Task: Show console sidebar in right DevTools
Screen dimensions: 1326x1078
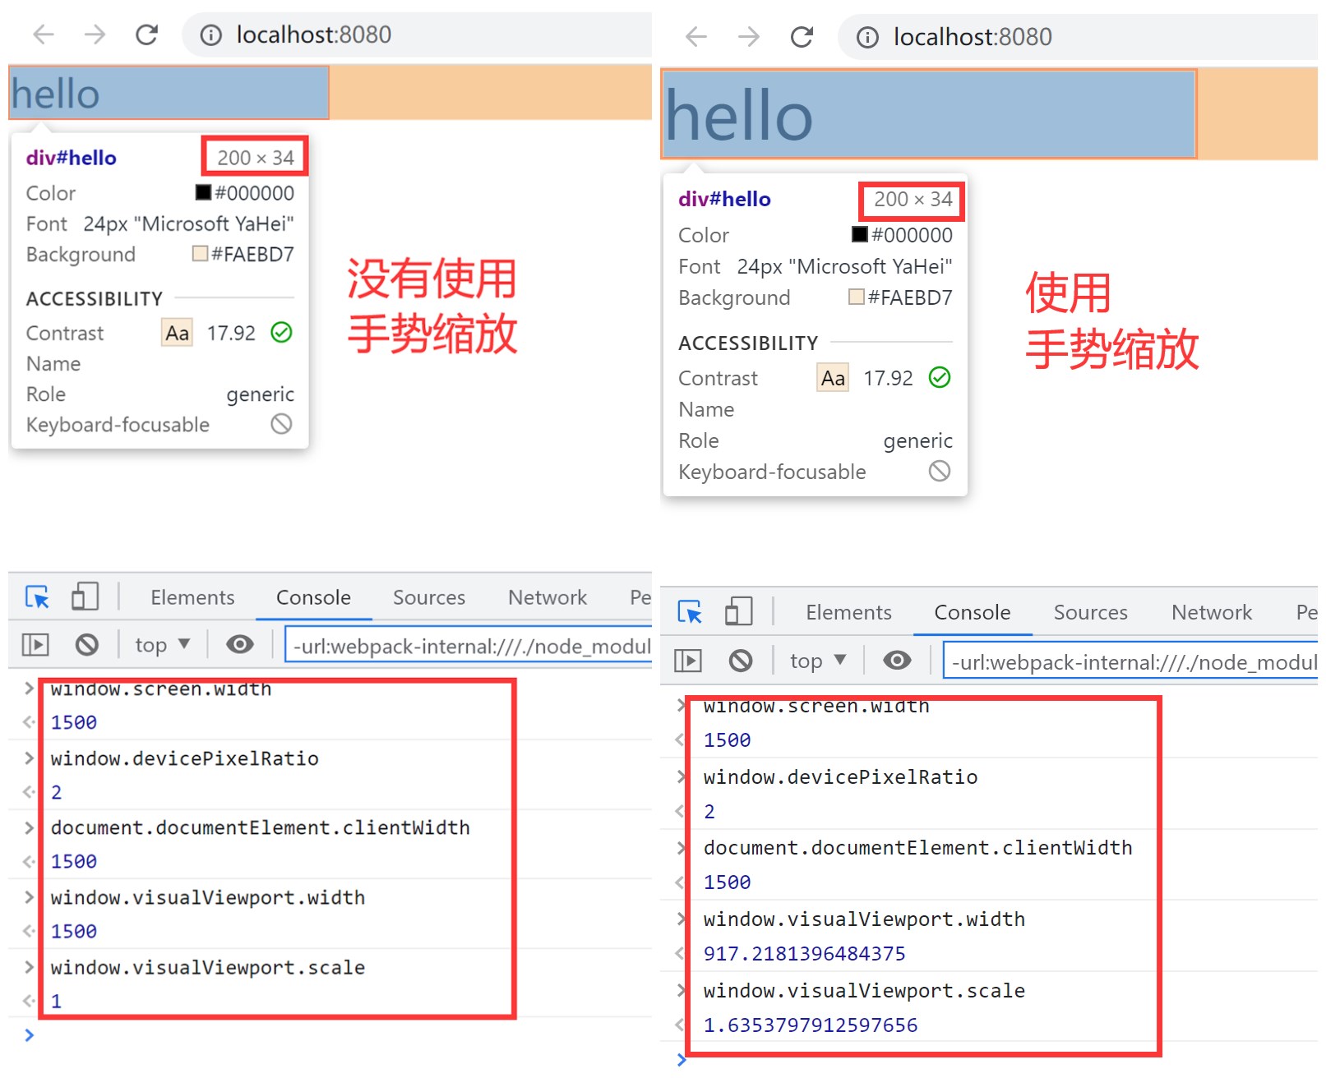Action: tap(688, 660)
